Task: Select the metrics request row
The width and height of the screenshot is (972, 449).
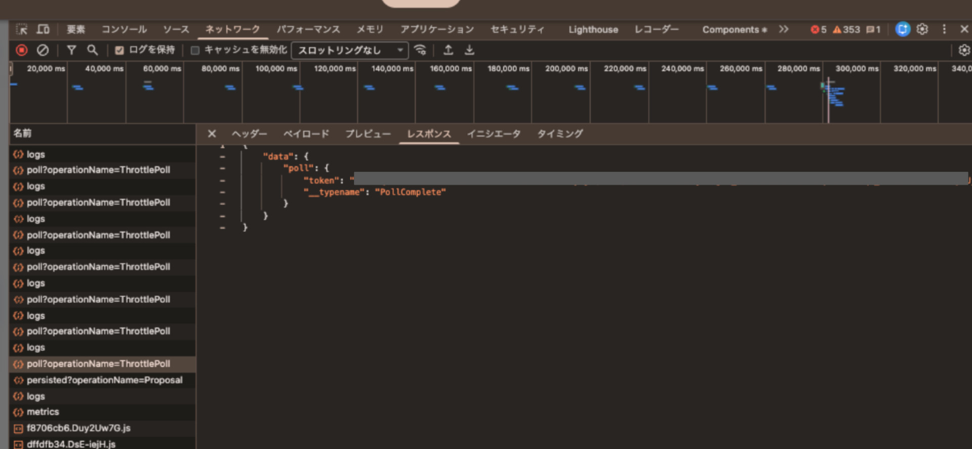Action: click(x=102, y=412)
